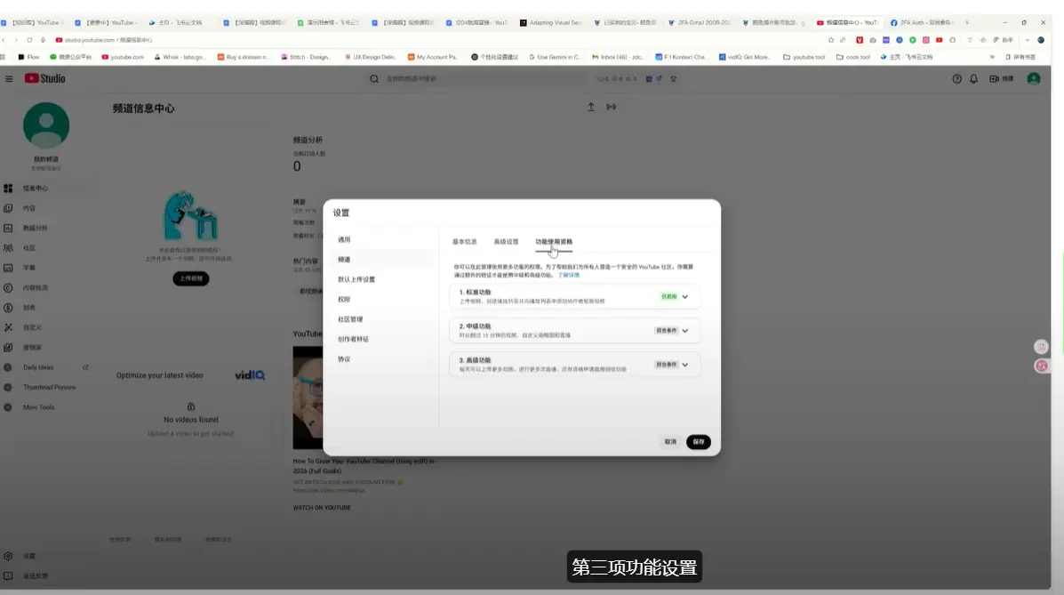Open the Inbox (46) Gmail bookmark
1064x595 pixels.
pyautogui.click(x=618, y=57)
